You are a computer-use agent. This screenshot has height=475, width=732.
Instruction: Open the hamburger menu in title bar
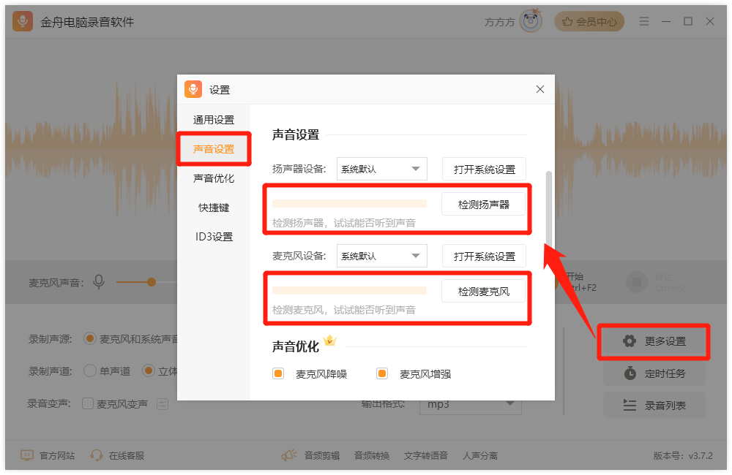pyautogui.click(x=644, y=22)
